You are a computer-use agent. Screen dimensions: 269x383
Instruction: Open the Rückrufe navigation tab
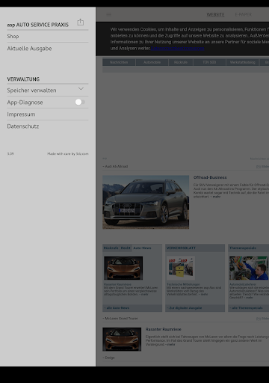[181, 62]
